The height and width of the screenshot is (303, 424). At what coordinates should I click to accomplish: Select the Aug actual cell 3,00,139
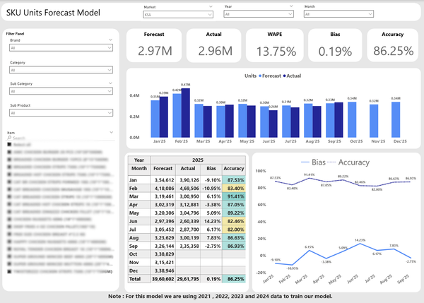pos(188,238)
